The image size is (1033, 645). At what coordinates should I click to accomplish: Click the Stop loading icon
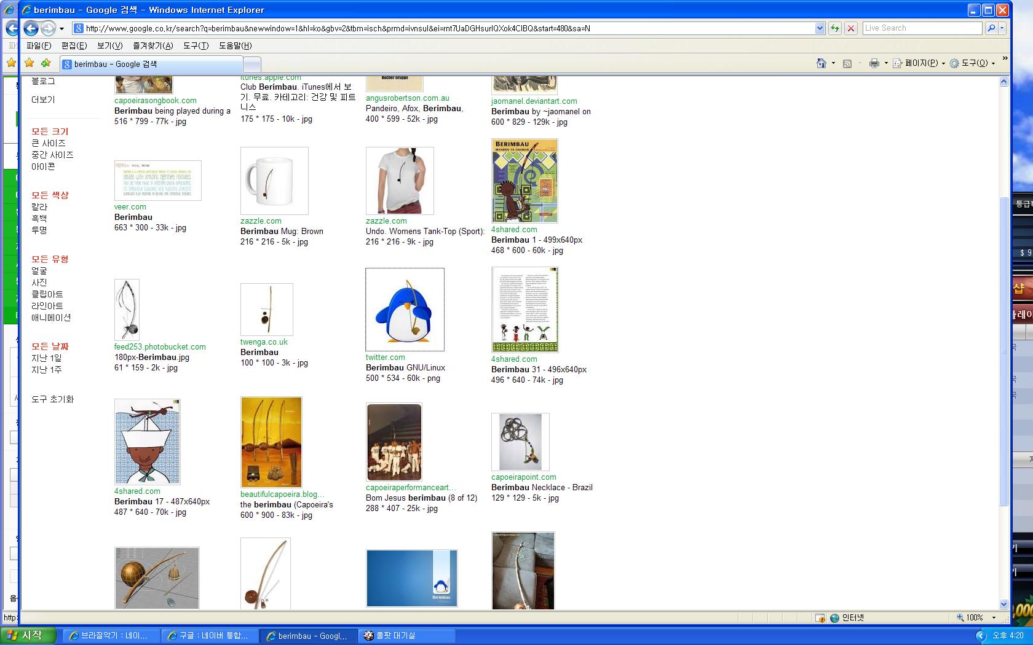tap(851, 28)
